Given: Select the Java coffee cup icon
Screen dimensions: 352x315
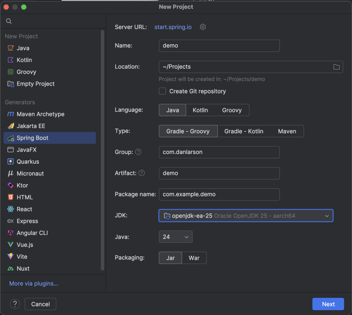Looking at the screenshot, I should 11,48.
